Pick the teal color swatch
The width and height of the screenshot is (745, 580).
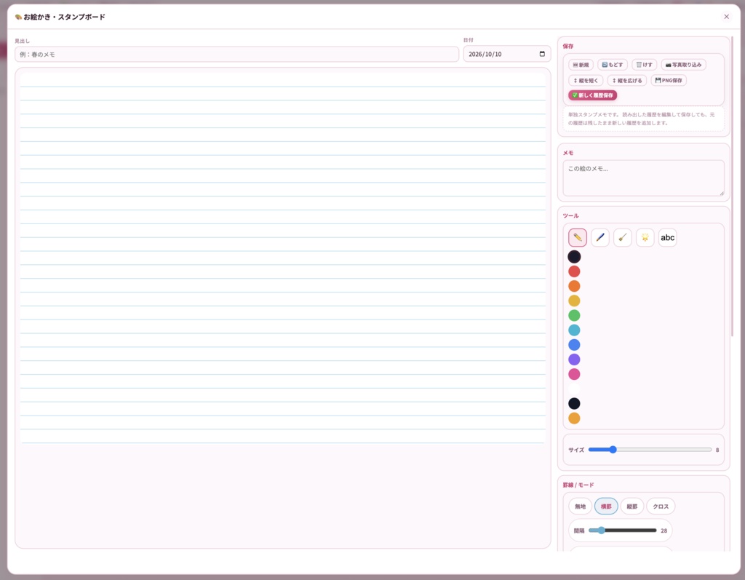coord(574,330)
